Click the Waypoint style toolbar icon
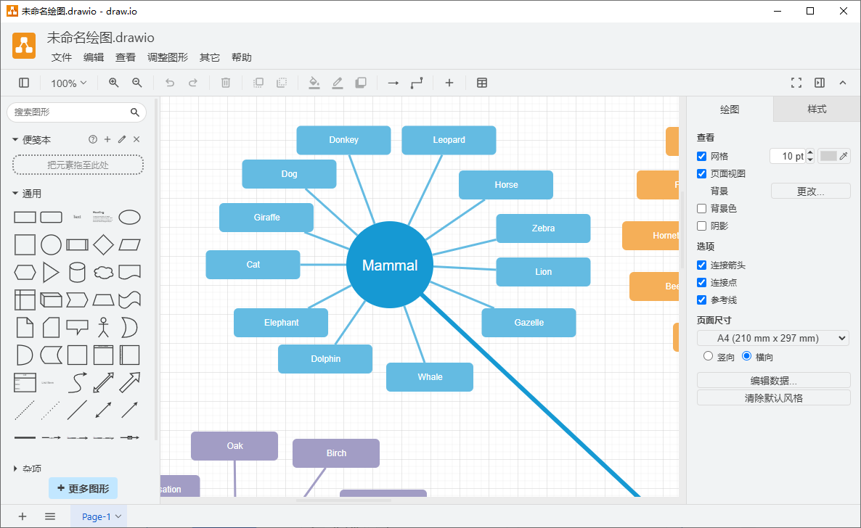The height and width of the screenshot is (528, 861). pyautogui.click(x=416, y=83)
